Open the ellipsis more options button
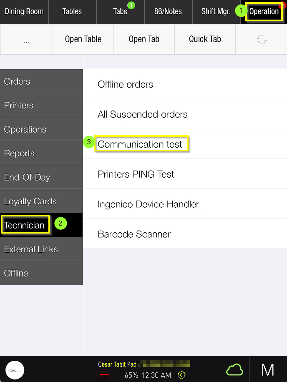This screenshot has width=287, height=382. pyautogui.click(x=26, y=39)
